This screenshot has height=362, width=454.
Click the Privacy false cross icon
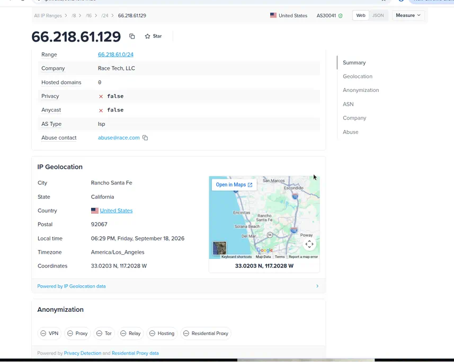tap(101, 97)
